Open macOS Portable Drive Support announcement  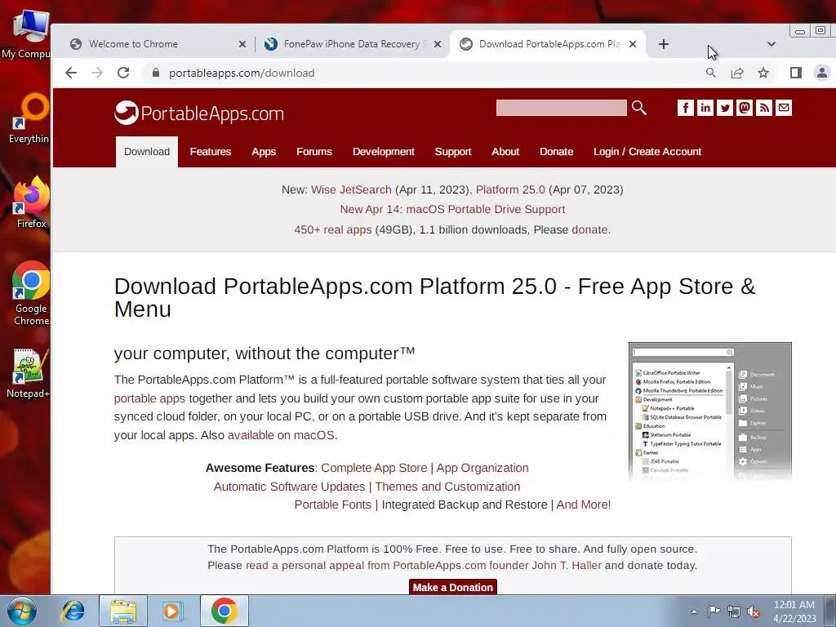click(x=452, y=210)
